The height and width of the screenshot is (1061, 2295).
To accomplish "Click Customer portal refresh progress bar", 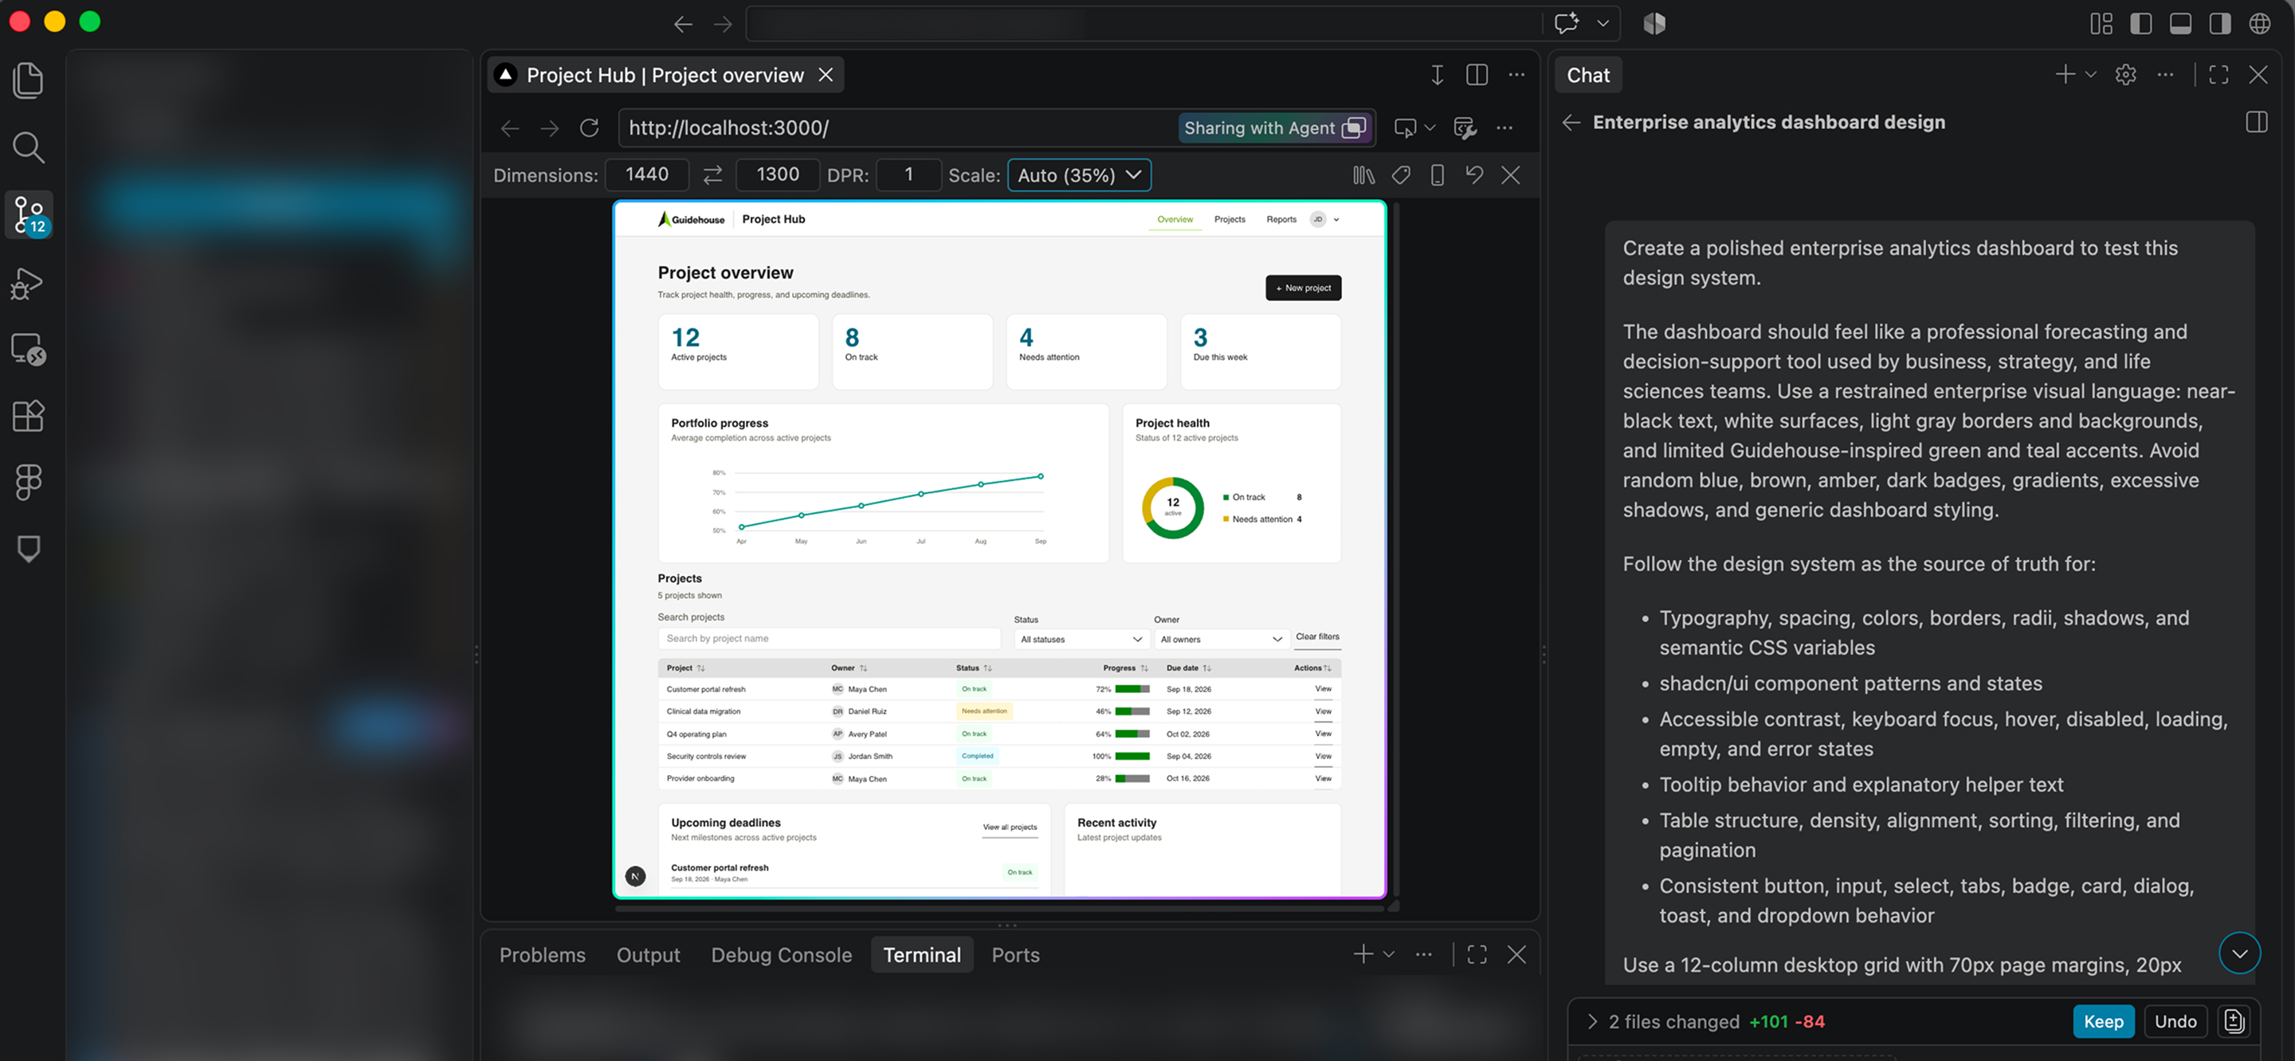I will [1132, 689].
